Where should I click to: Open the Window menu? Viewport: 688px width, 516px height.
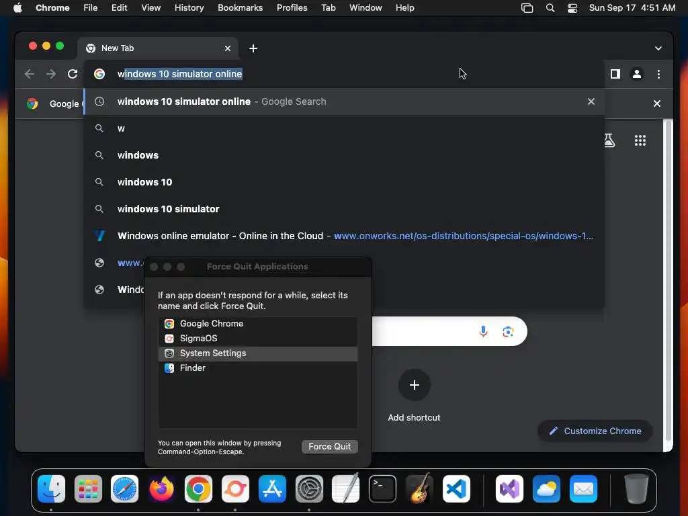click(x=365, y=8)
